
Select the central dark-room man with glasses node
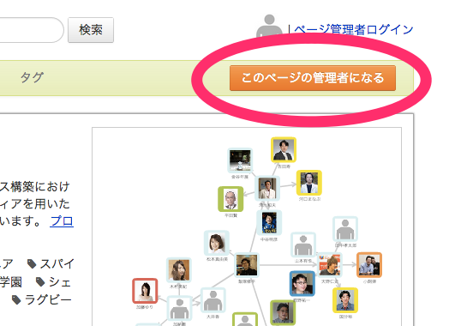(x=247, y=265)
